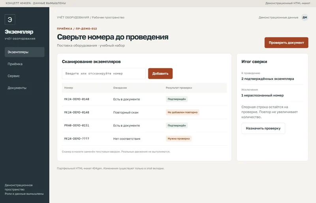
Task: Click the Нет соответствия cell
Action: pyautogui.click(x=126, y=139)
